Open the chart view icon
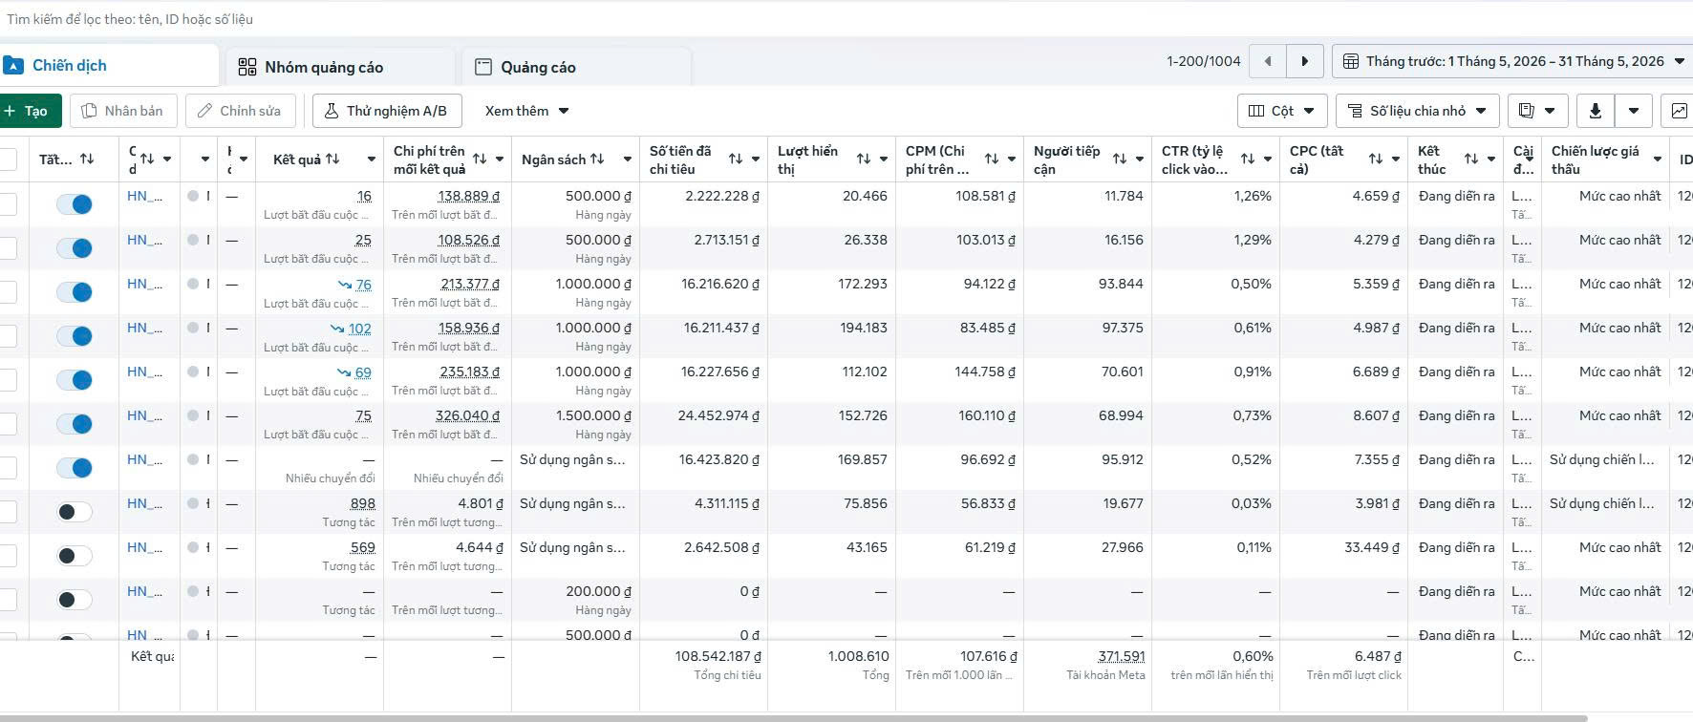 point(1679,111)
